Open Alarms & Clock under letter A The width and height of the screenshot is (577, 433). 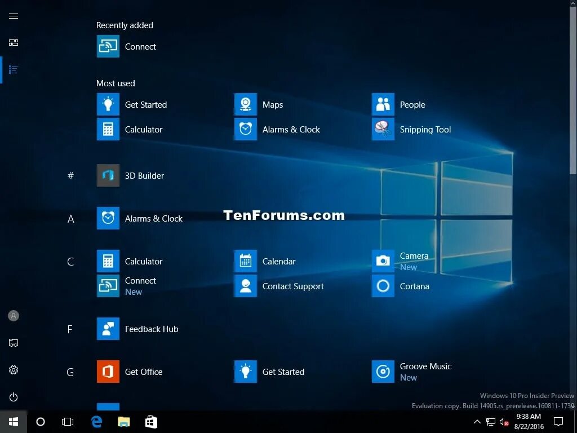[x=108, y=218]
